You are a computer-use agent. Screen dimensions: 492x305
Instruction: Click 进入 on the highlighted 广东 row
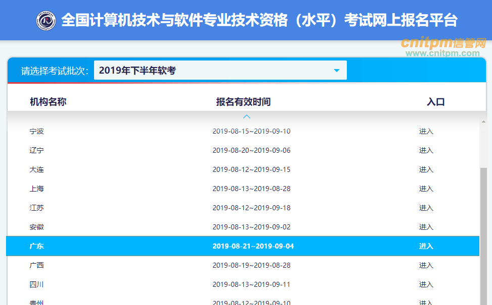pyautogui.click(x=426, y=247)
